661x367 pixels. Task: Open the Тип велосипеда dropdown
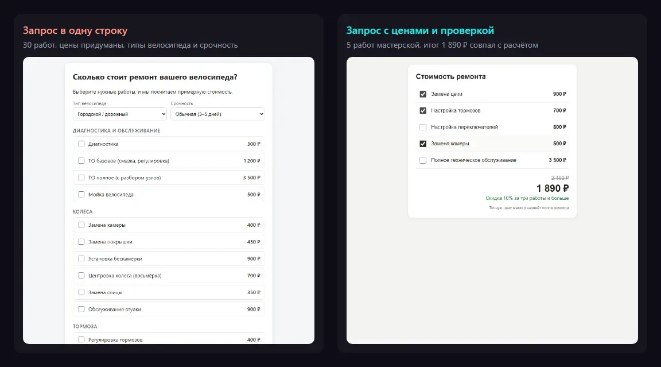[120, 114]
